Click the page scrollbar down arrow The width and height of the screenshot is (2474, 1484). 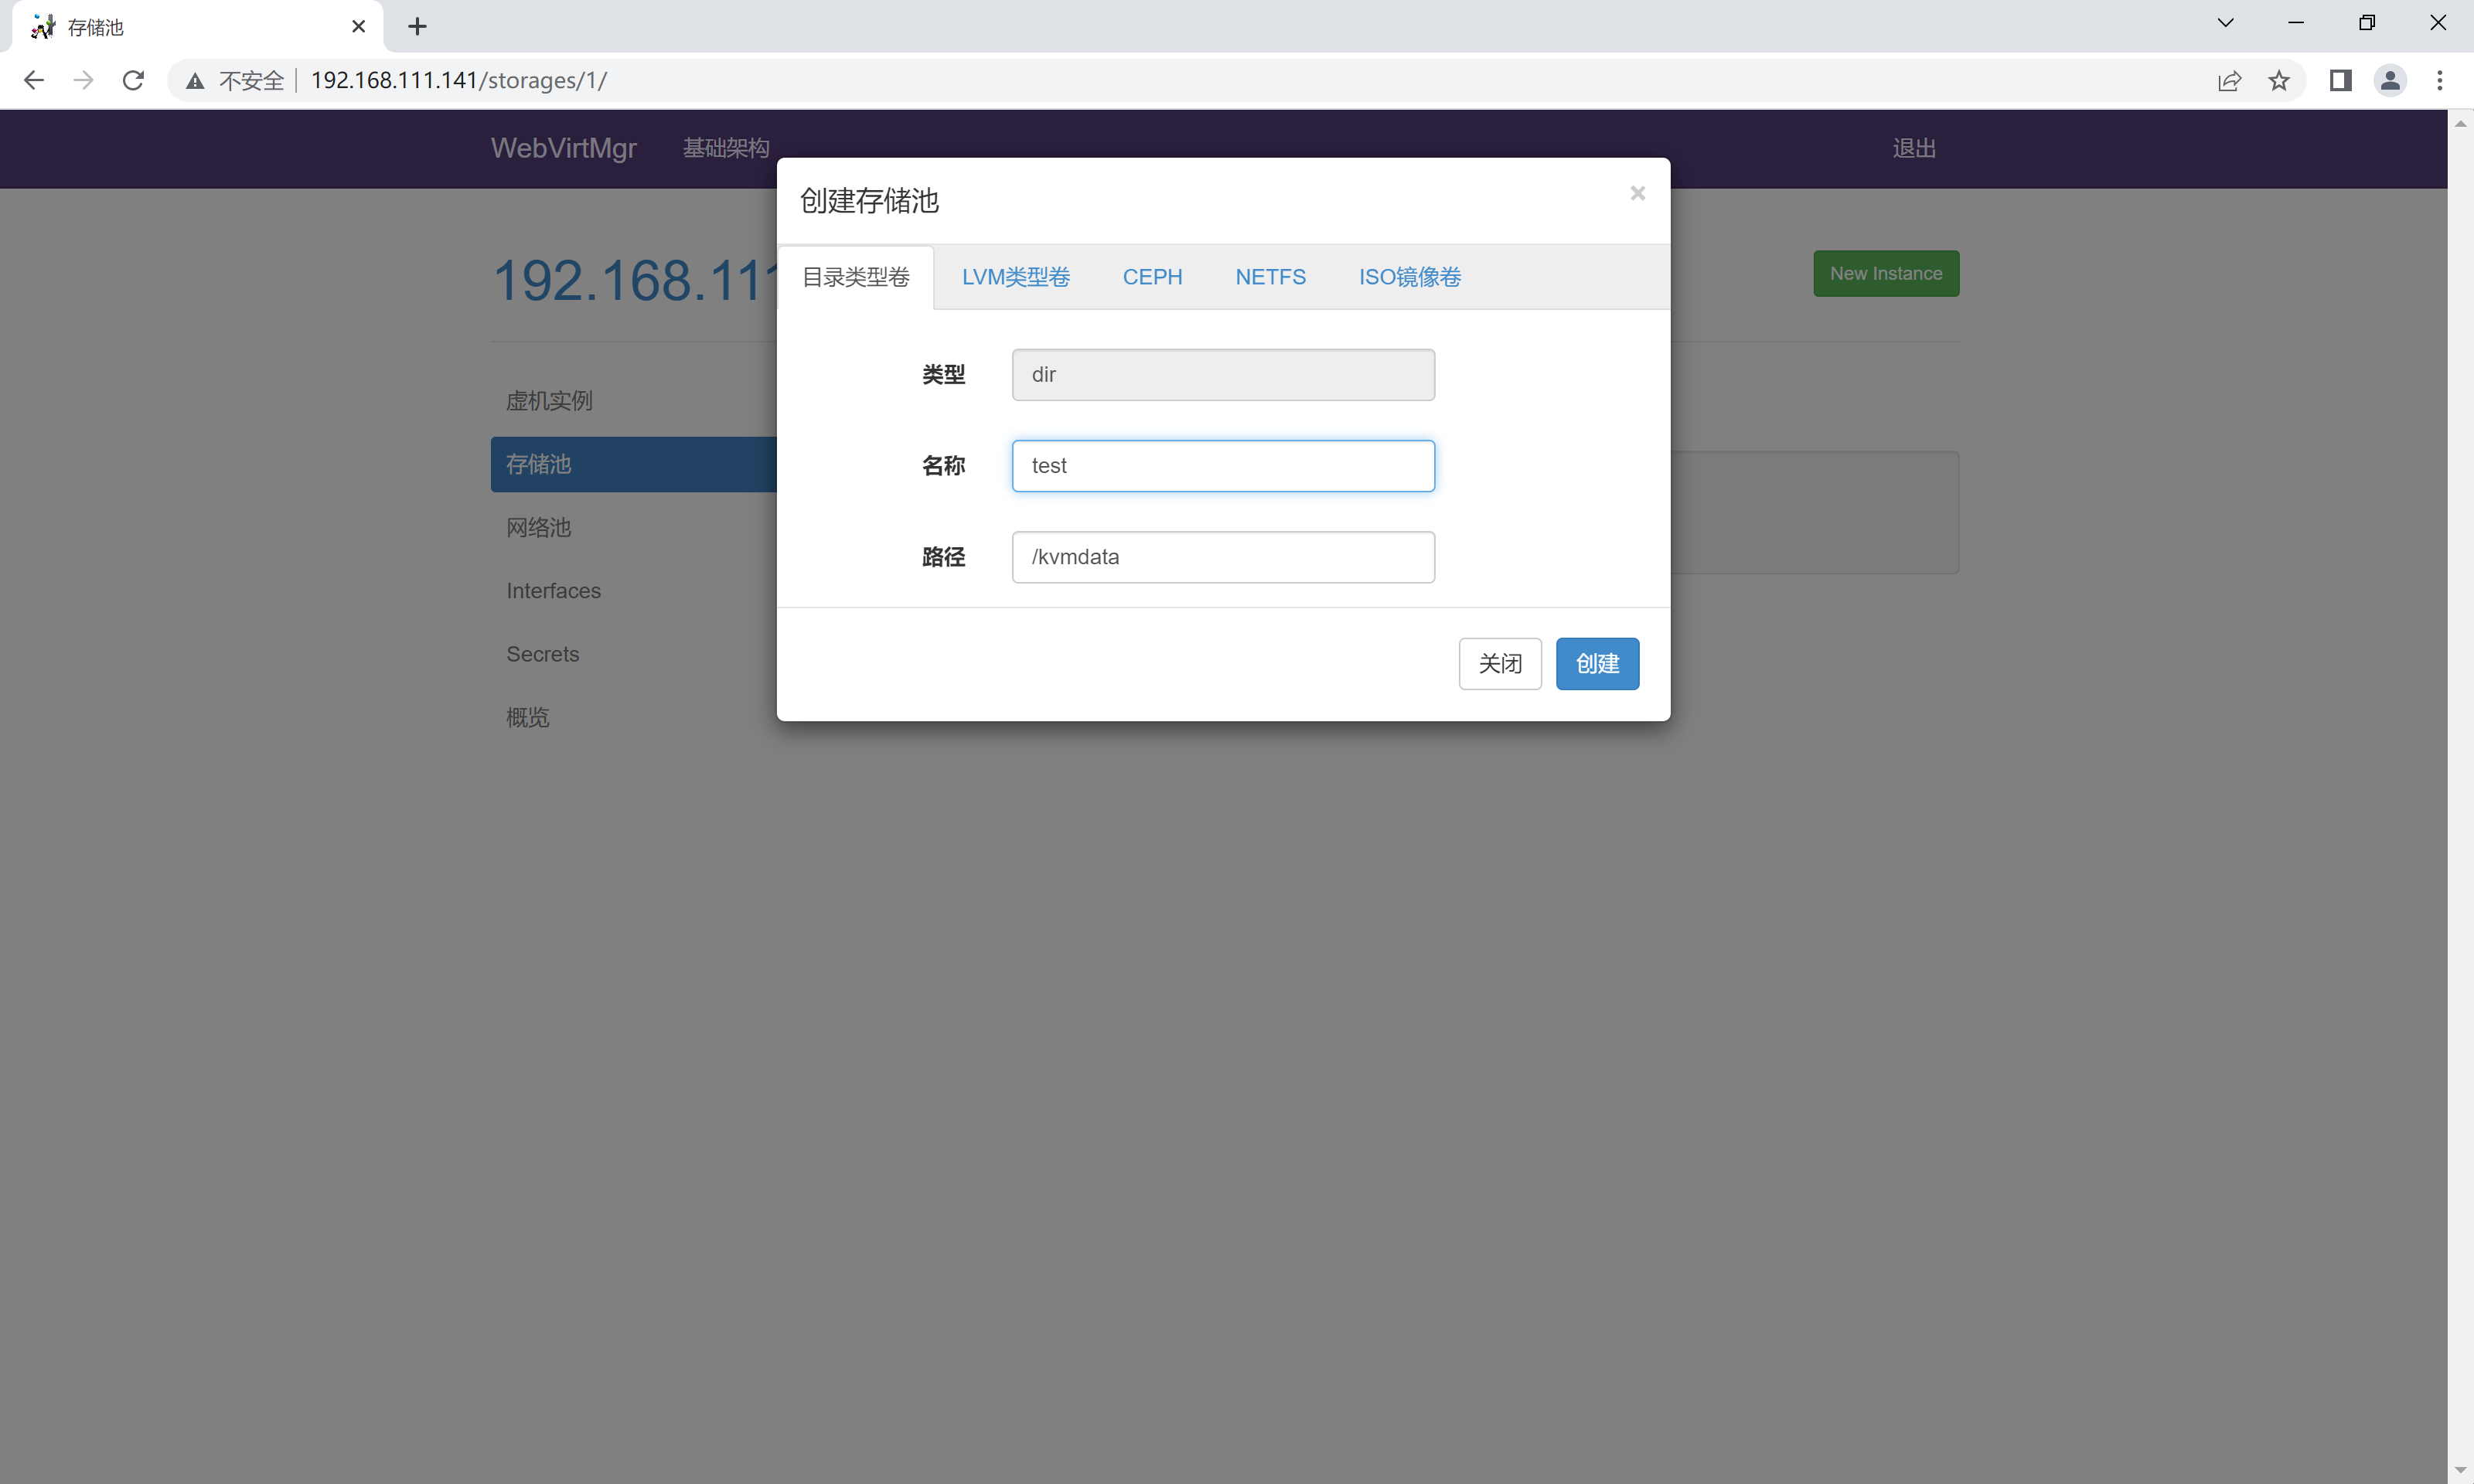[x=2460, y=1470]
